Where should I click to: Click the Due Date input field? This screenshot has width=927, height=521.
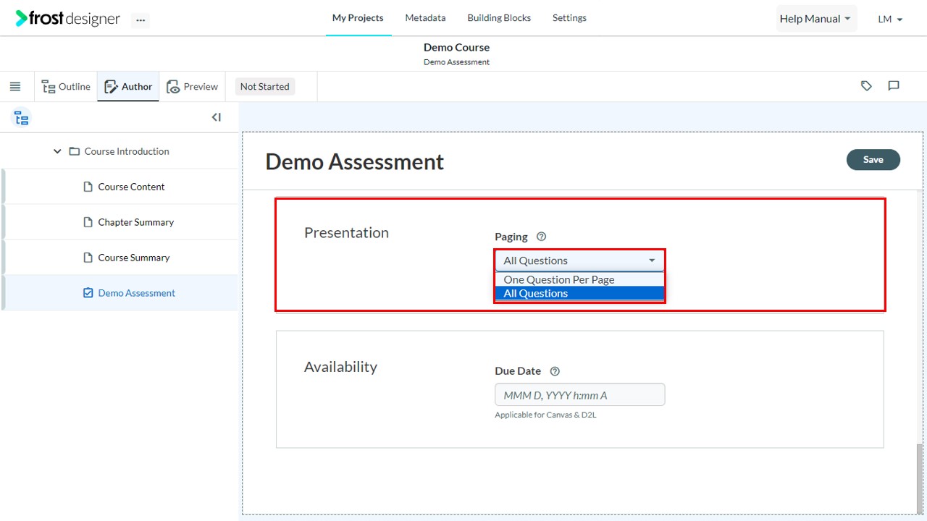579,395
